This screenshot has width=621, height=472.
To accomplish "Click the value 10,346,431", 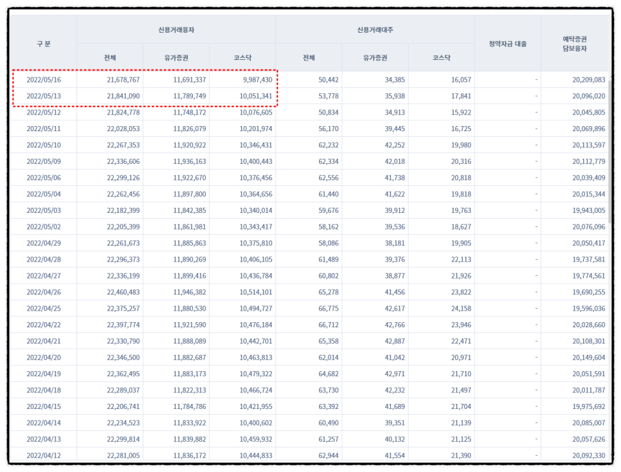I will point(256,145).
